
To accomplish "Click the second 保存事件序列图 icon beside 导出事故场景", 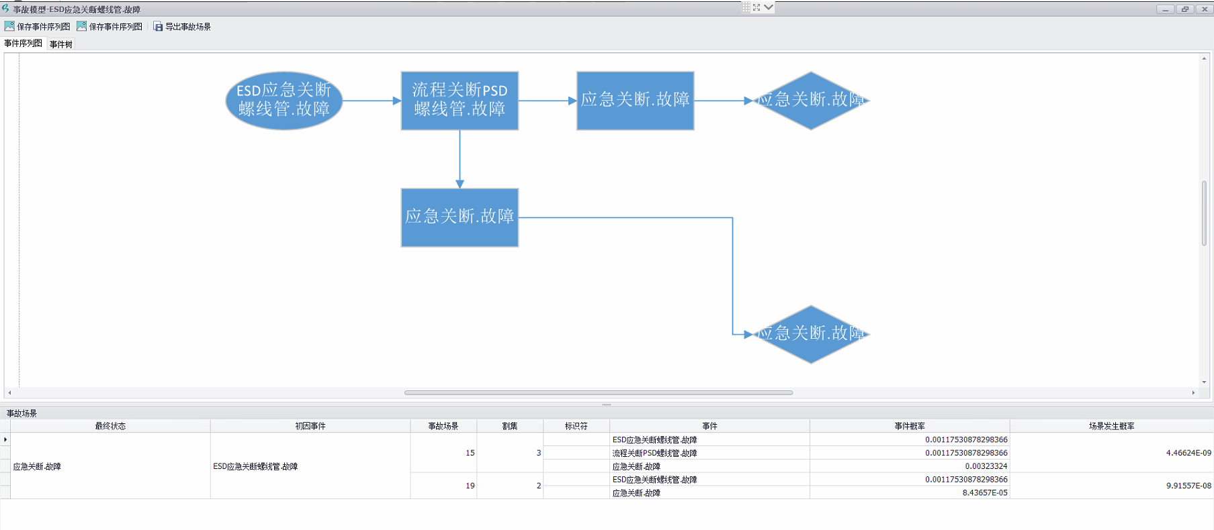I will pyautogui.click(x=81, y=26).
